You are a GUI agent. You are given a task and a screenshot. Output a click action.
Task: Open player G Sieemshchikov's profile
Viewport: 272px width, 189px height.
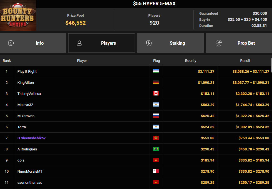31,138
